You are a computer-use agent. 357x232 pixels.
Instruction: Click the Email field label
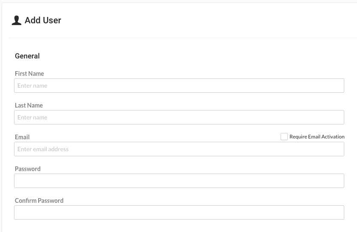22,137
